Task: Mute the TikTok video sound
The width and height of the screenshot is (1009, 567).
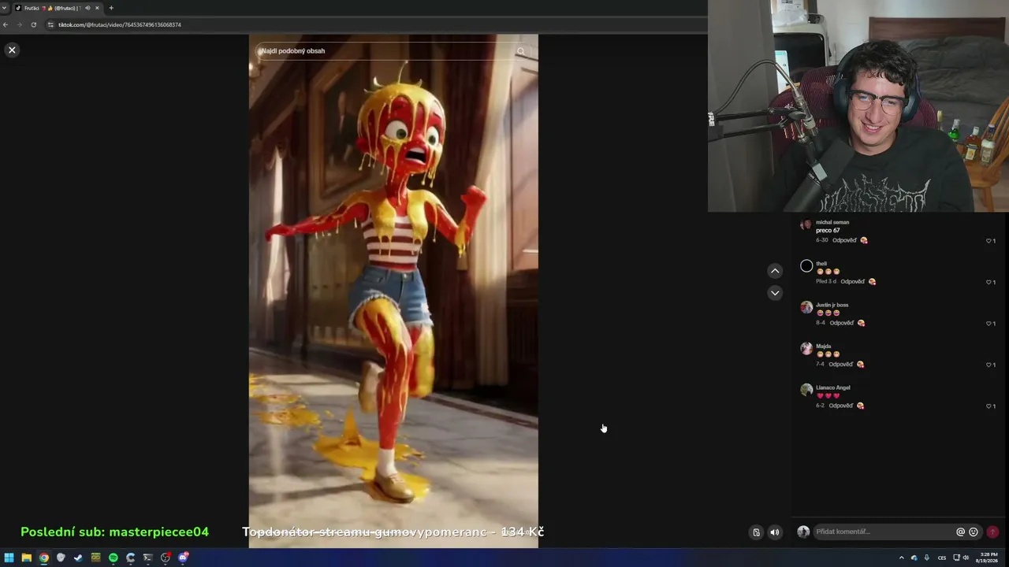Action: point(774,532)
